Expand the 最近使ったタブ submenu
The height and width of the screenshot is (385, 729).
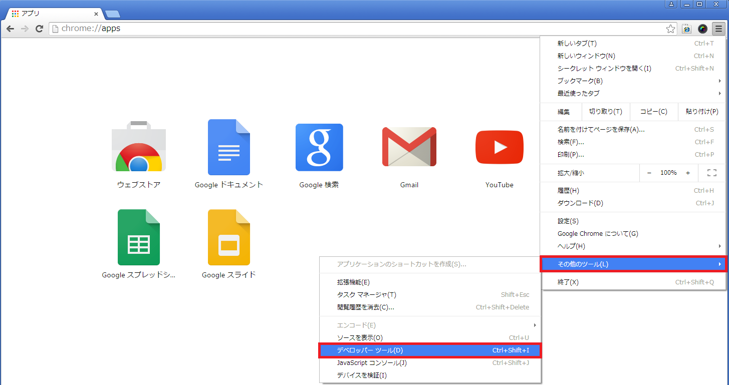click(633, 94)
